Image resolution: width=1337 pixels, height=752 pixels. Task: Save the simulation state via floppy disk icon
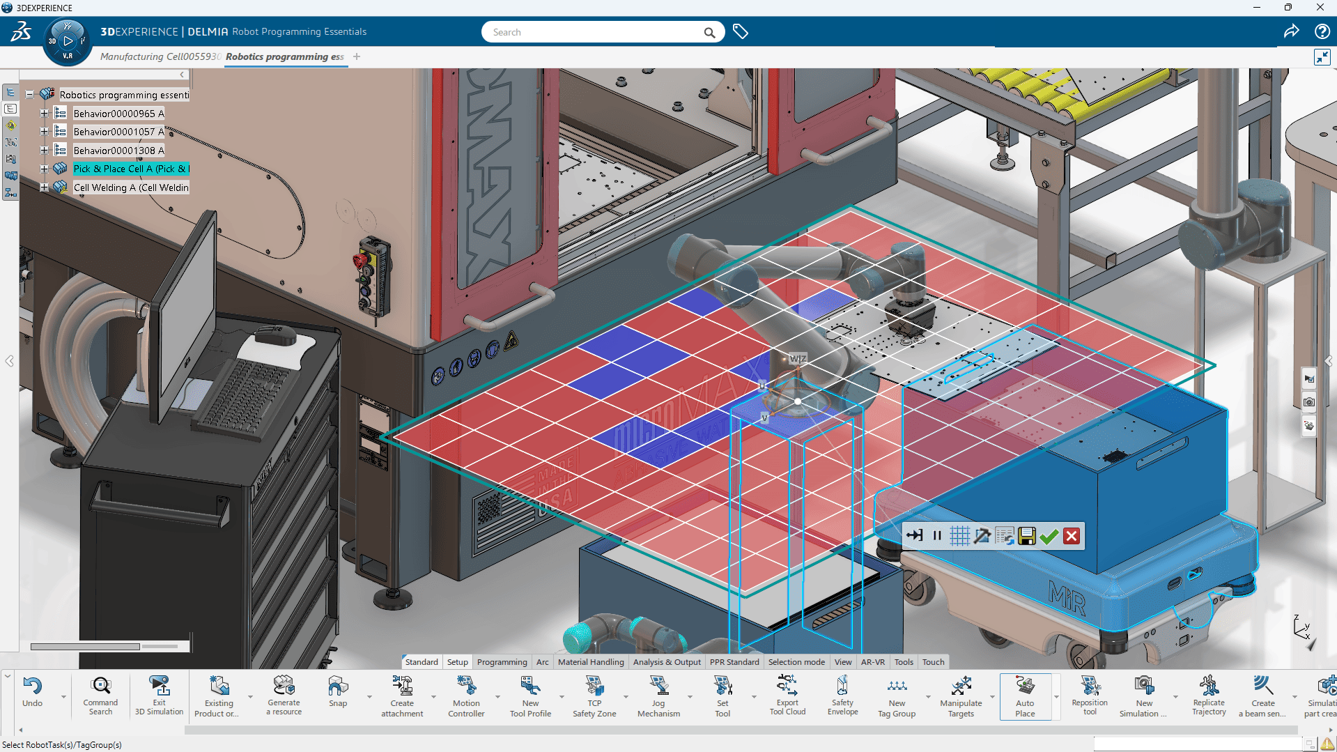[x=1026, y=535]
